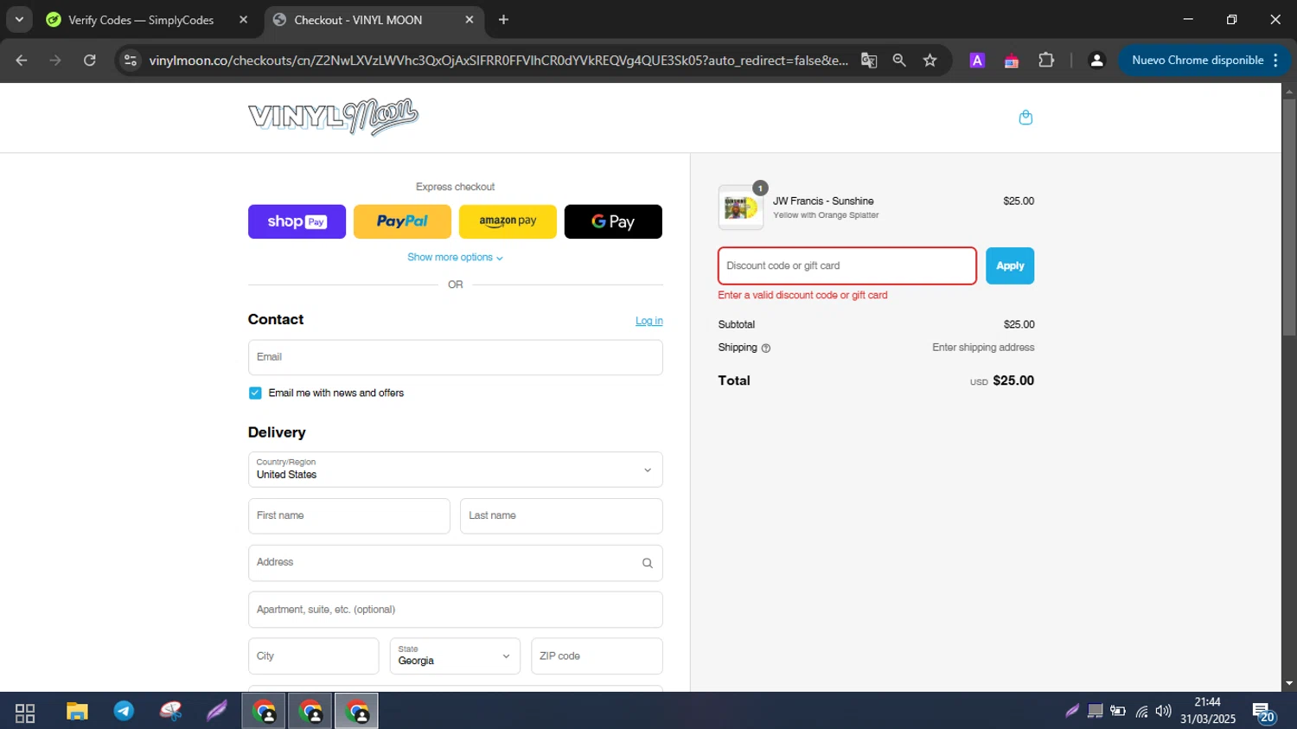
Task: Click the Vinyl Moon logo
Action: tap(333, 117)
